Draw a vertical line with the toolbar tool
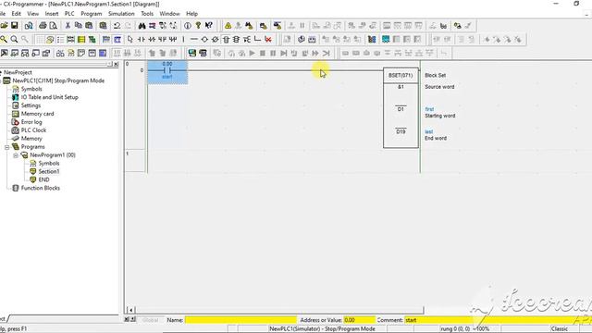The width and height of the screenshot is (592, 333). pyautogui.click(x=183, y=39)
